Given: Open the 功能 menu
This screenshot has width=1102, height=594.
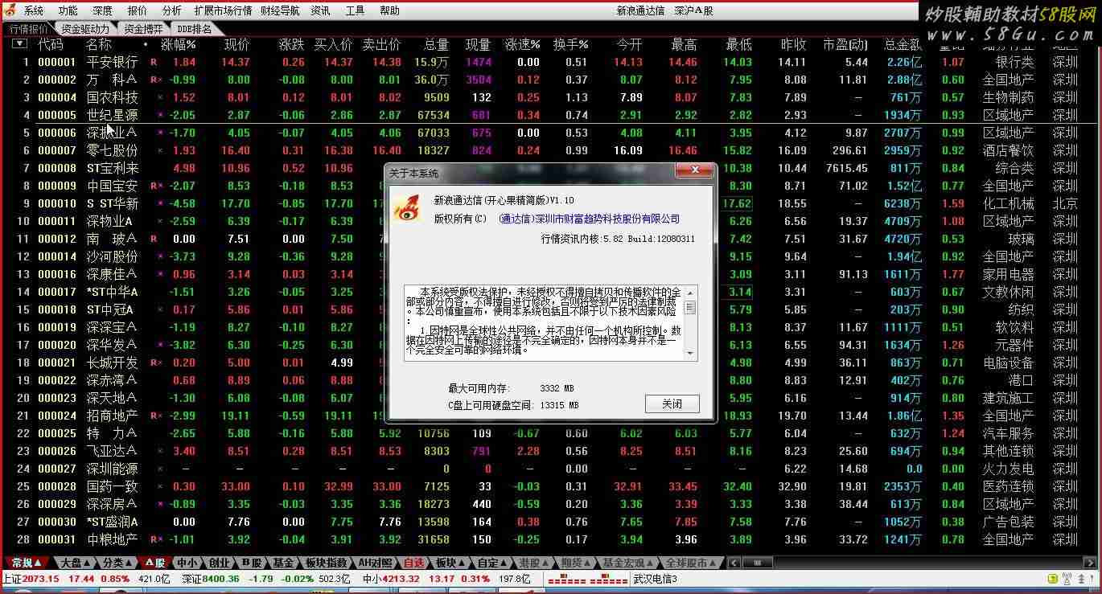Looking at the screenshot, I should 68,10.
